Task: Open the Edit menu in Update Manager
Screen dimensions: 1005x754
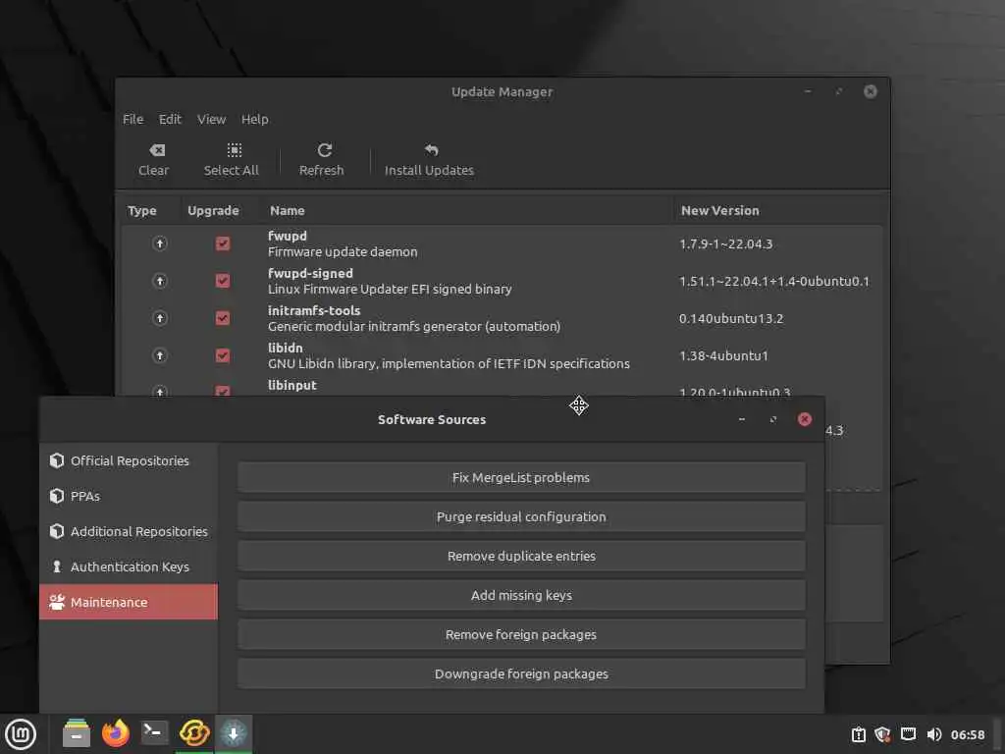Action: 170,119
